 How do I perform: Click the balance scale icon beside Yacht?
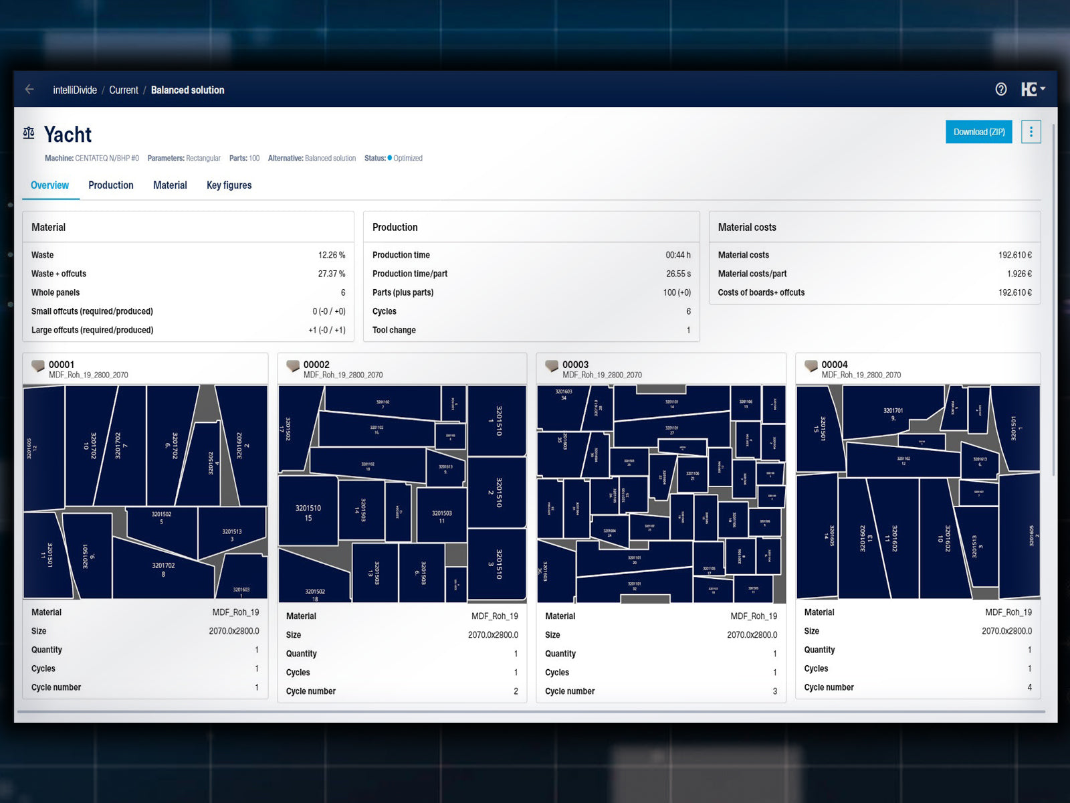pyautogui.click(x=29, y=133)
